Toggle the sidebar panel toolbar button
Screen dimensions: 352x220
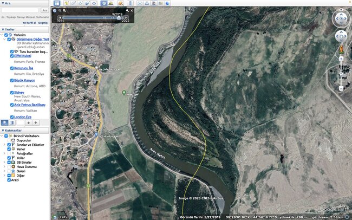click(57, 3)
